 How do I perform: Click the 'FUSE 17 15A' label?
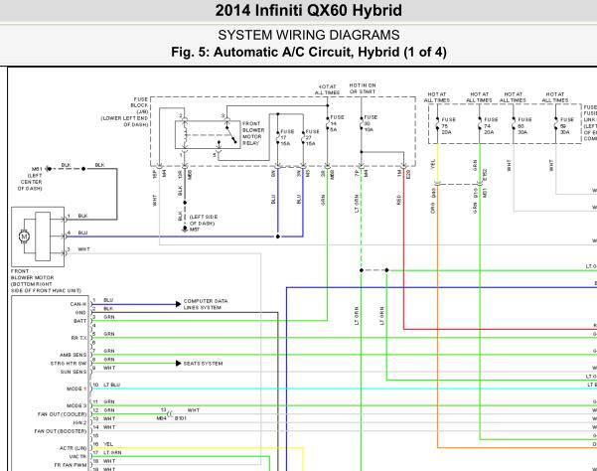(x=287, y=137)
